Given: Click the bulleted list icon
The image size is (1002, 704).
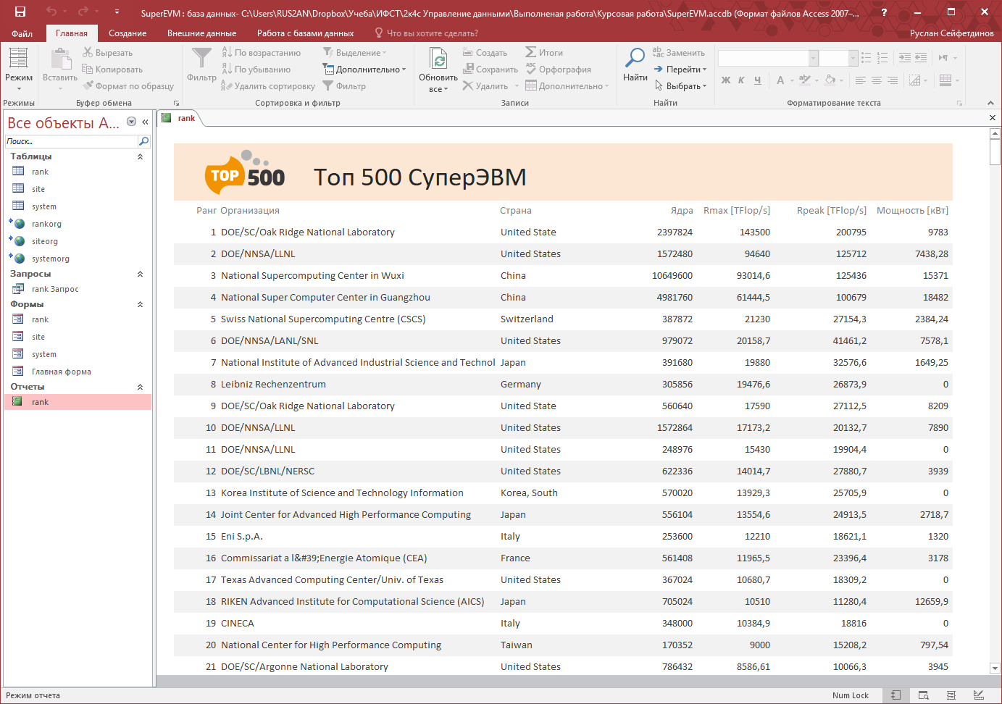Looking at the screenshot, I should point(866,58).
